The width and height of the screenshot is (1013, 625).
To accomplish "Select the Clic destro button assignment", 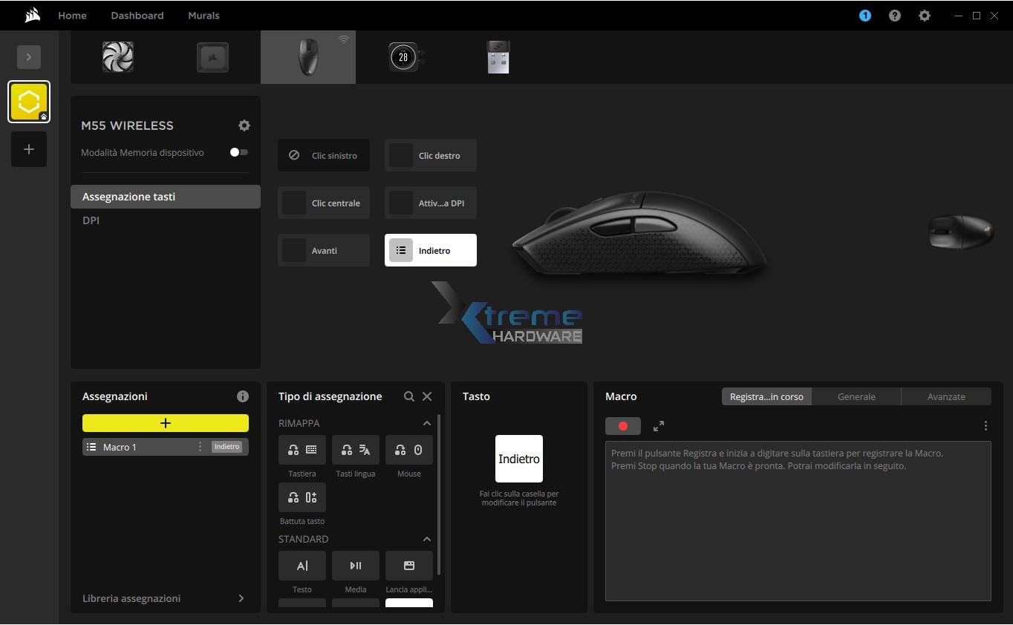I will (x=431, y=156).
